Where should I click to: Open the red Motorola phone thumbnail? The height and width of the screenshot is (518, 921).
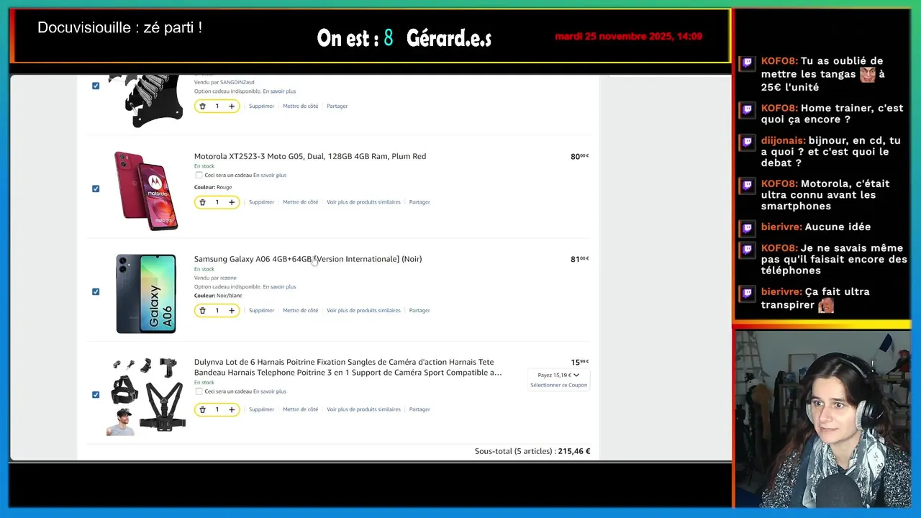point(146,191)
